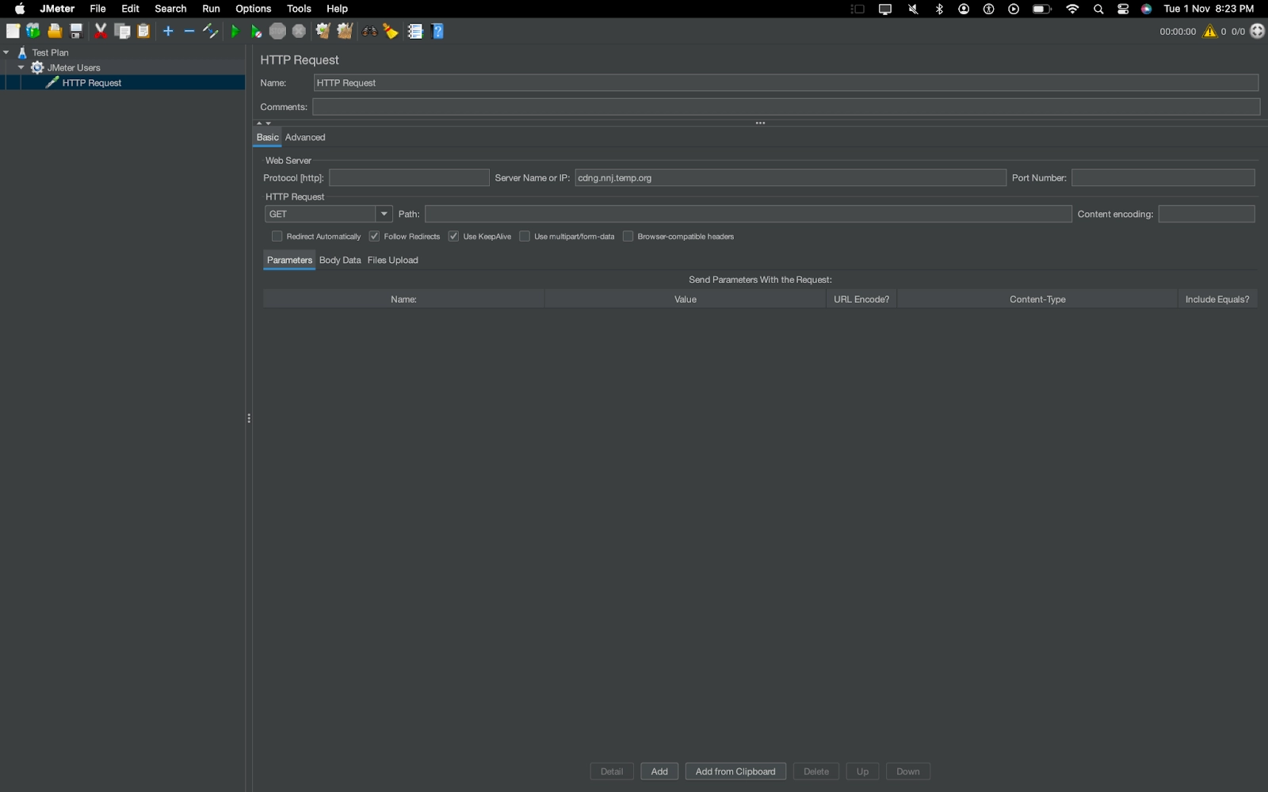Click the Comments field
Screen dimensions: 1268x792
[x=786, y=107]
